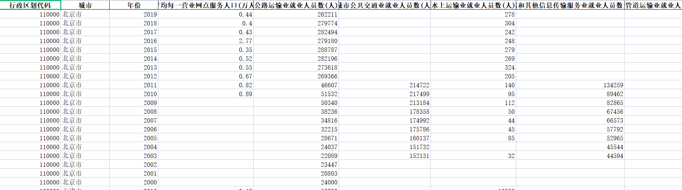
Task: Select the public transit value 214722
Action: (x=385, y=85)
